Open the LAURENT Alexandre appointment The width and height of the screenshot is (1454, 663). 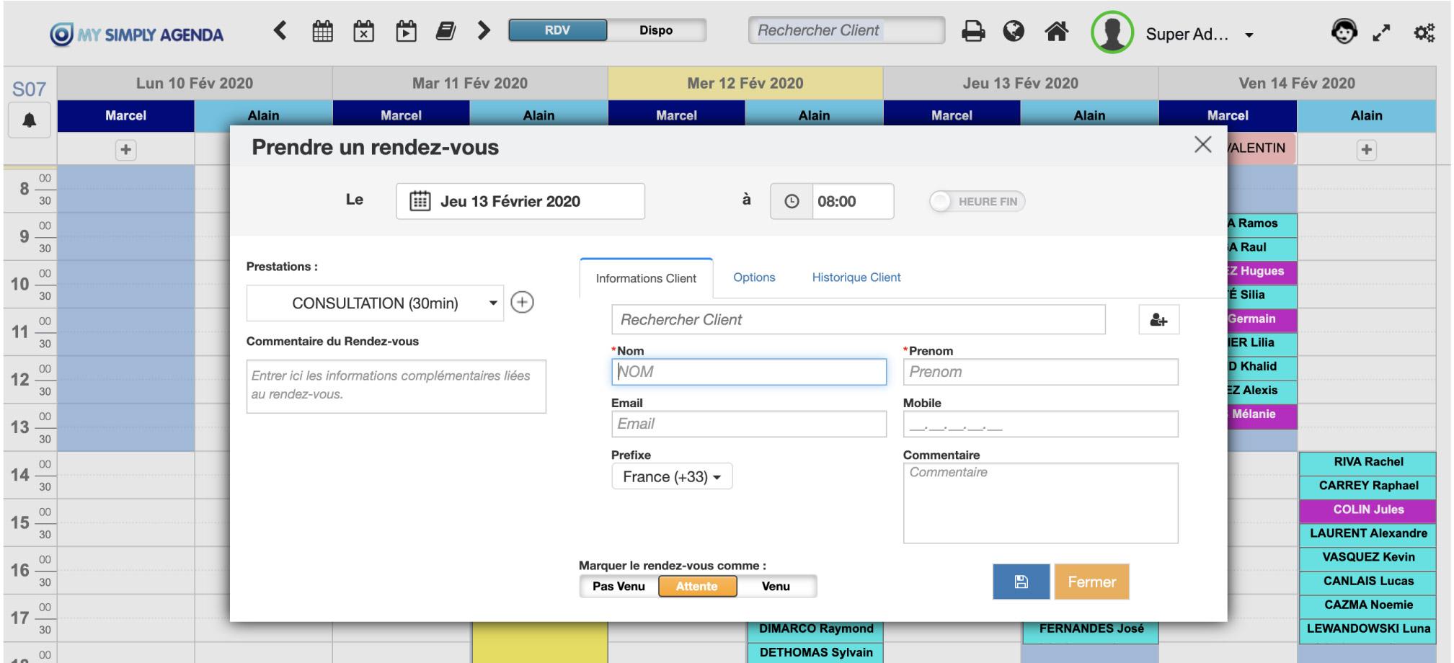point(1368,533)
